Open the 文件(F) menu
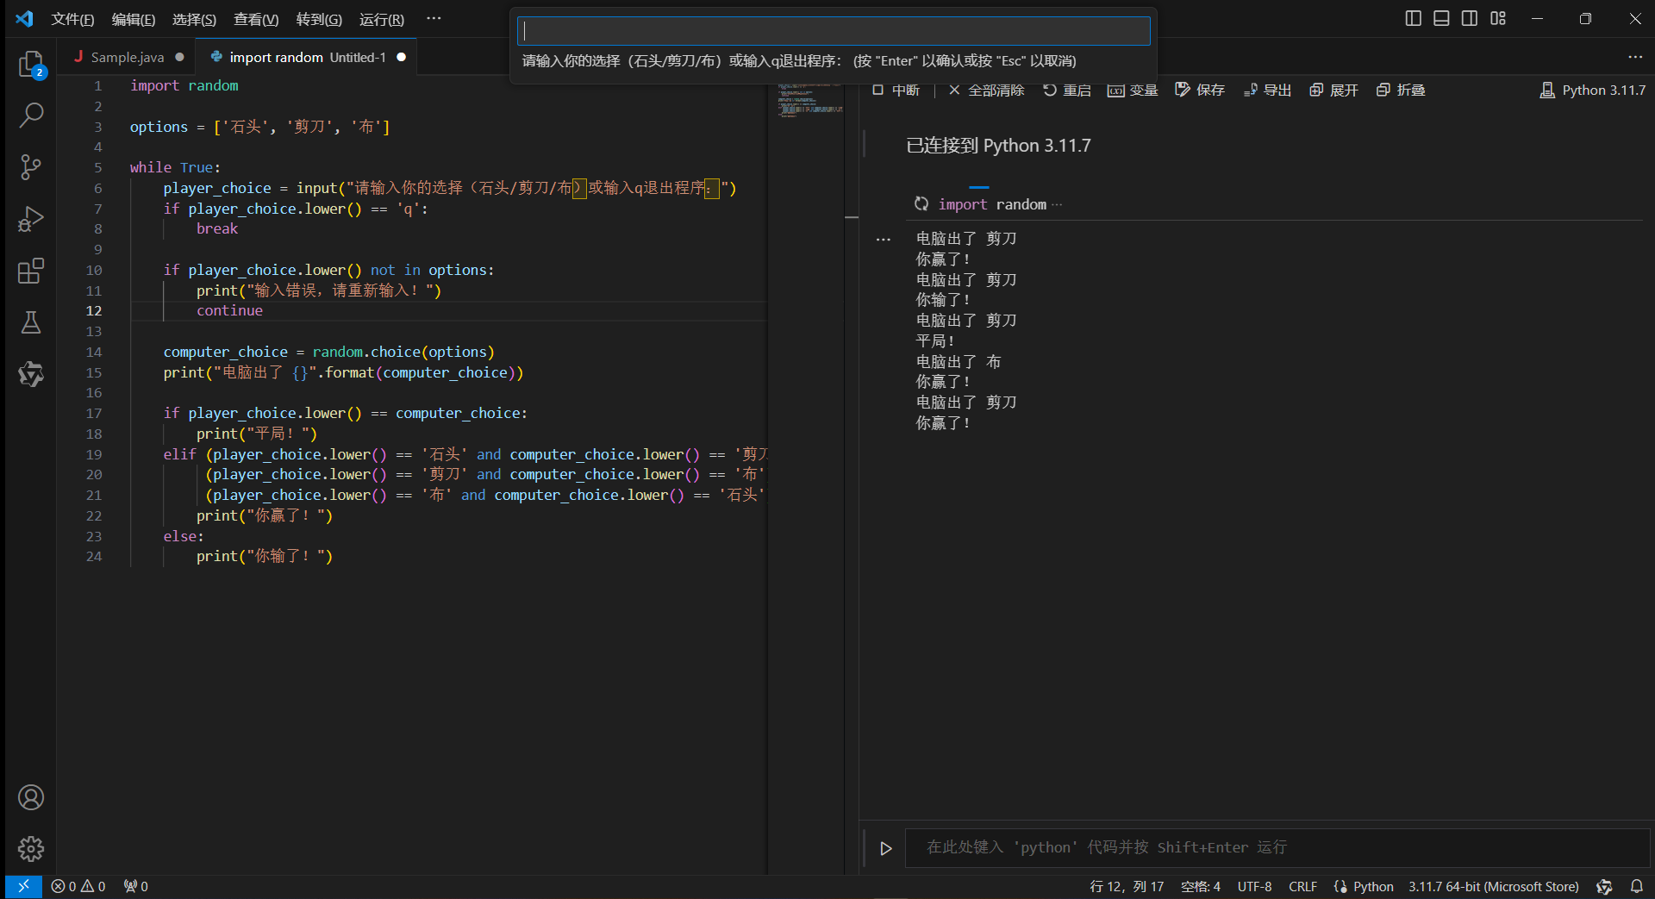 (x=72, y=19)
